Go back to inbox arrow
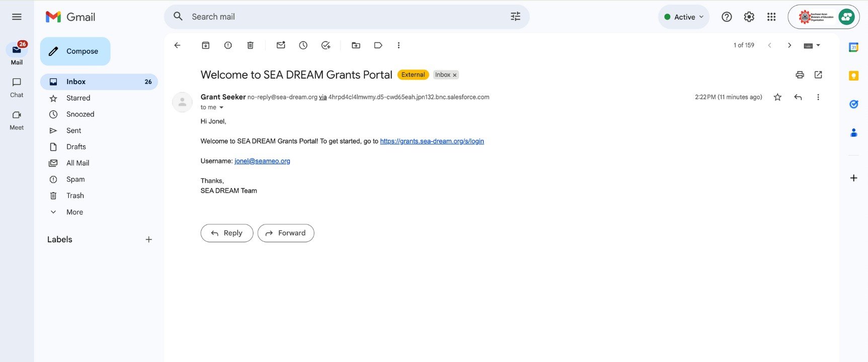Image resolution: width=868 pixels, height=362 pixels. pos(177,45)
